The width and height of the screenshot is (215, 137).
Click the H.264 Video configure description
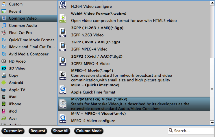coord(91,6)
